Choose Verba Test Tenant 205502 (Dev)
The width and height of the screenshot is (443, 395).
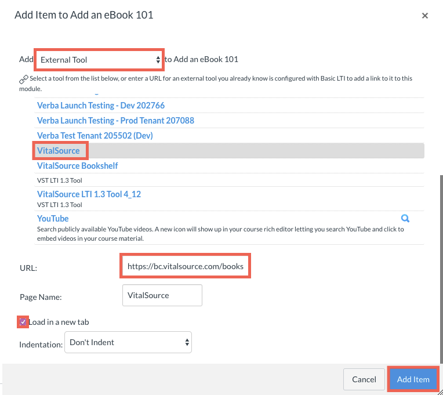click(x=95, y=136)
